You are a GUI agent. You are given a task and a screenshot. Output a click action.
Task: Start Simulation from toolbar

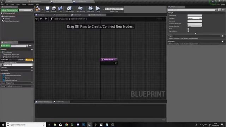click(x=90, y=9)
